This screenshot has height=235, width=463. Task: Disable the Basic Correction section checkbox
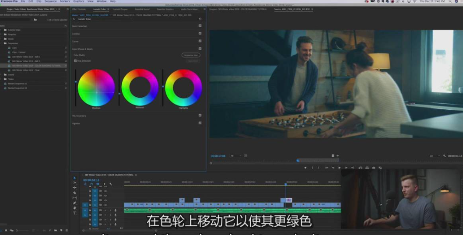pos(200,26)
